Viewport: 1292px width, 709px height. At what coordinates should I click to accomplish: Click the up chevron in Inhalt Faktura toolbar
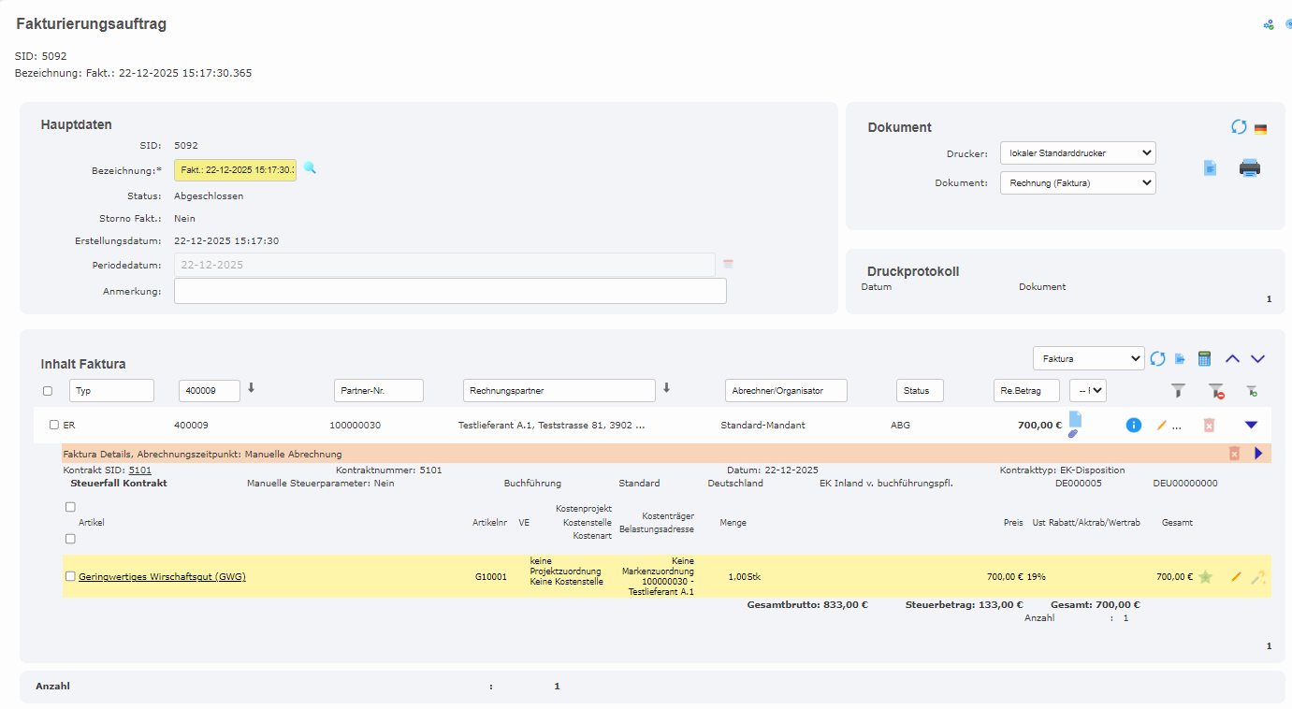pos(1232,359)
